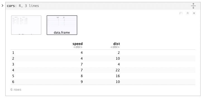Viewport: 209px width, 101px height.
Task: Click the <dbl> type label under dist
Action: click(115, 47)
